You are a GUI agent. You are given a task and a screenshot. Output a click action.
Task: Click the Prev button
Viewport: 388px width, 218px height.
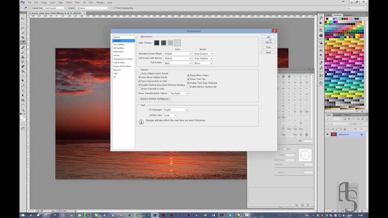pyautogui.click(x=268, y=47)
